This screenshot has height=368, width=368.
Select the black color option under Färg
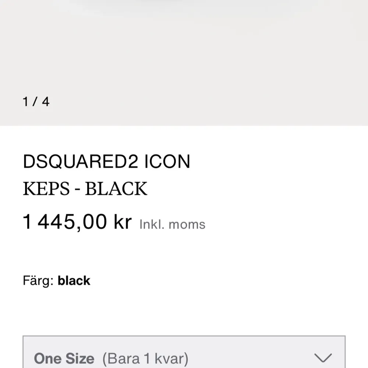click(74, 280)
